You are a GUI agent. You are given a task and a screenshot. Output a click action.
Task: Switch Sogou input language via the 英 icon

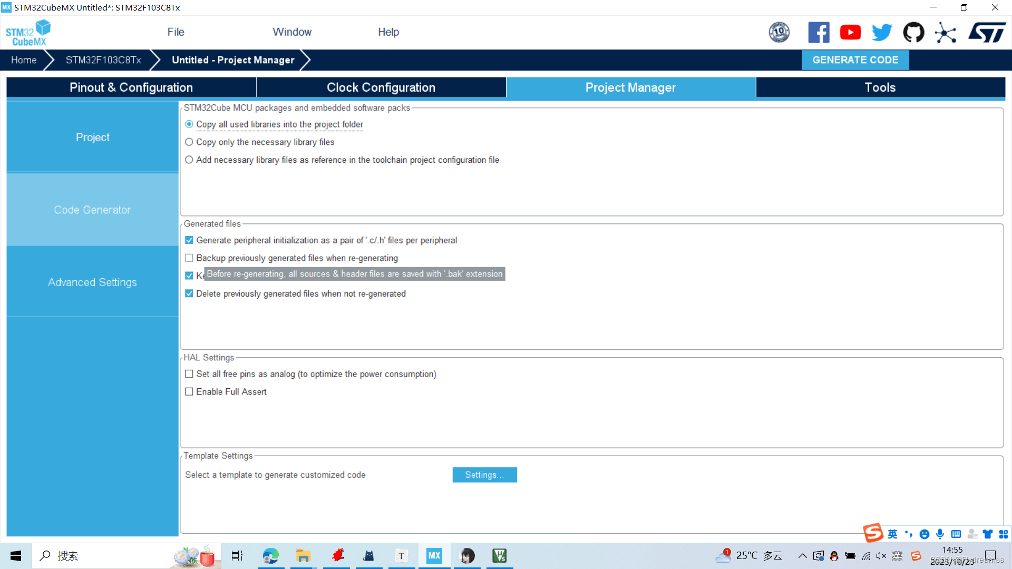coord(892,534)
